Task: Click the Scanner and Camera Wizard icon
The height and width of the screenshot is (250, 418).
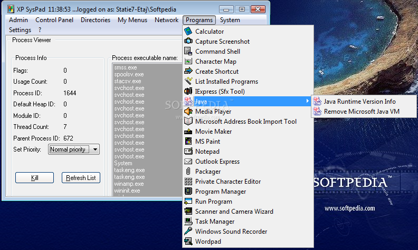Action: (188, 212)
